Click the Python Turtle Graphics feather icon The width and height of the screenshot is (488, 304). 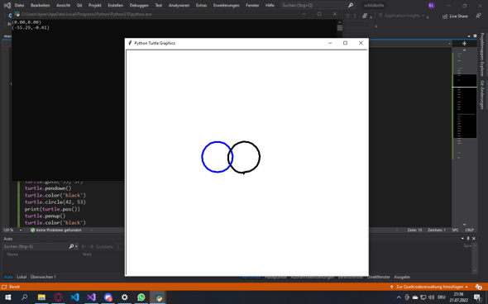click(x=130, y=43)
